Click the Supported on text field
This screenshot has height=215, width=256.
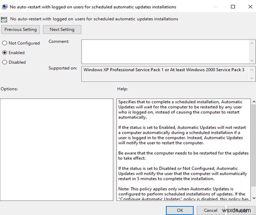pyautogui.click(x=165, y=74)
